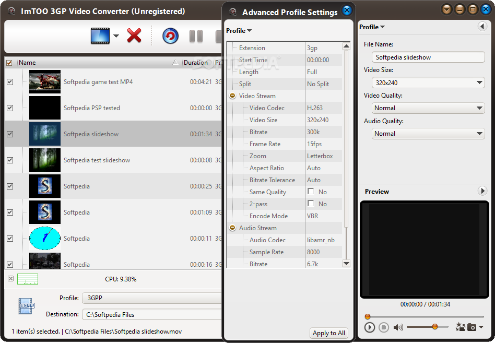This screenshot has width=495, height=343.
Task: Click the Encode Mode VBR value
Action: pyautogui.click(x=313, y=216)
